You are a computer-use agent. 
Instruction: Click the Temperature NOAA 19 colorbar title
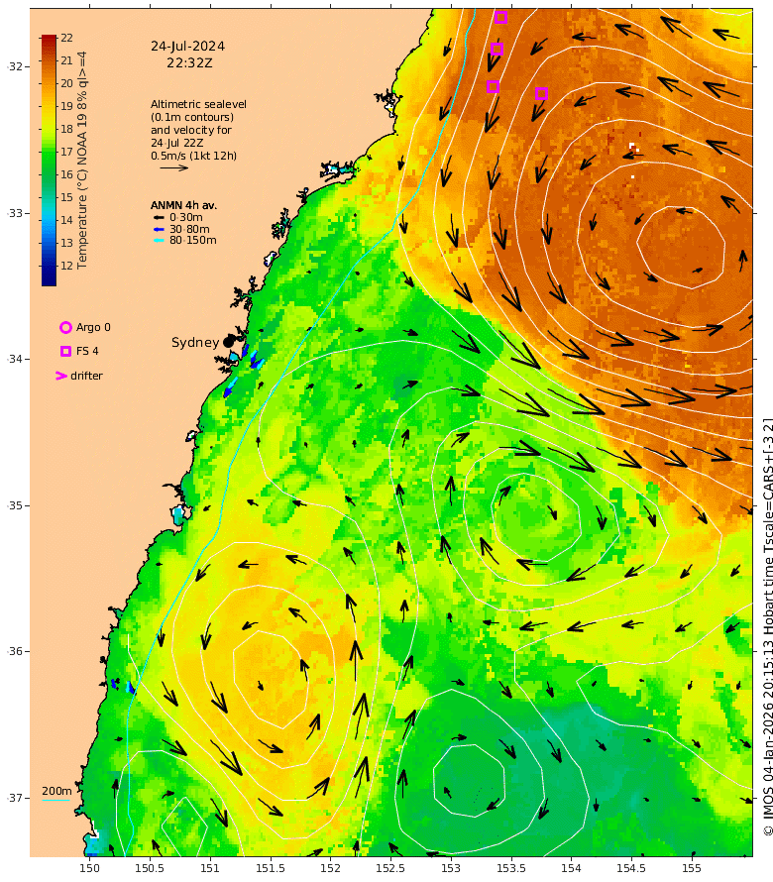(82, 160)
